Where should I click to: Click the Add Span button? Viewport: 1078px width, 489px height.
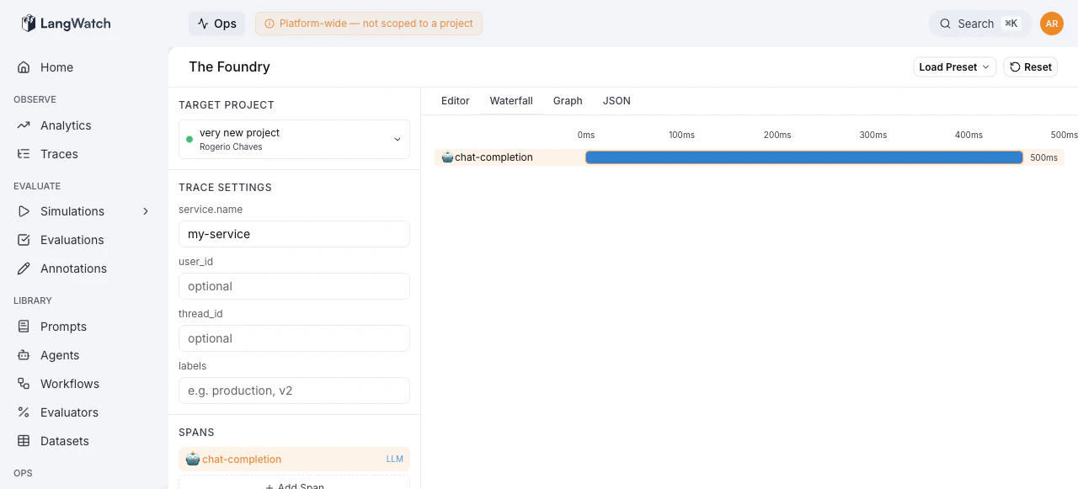click(x=294, y=483)
